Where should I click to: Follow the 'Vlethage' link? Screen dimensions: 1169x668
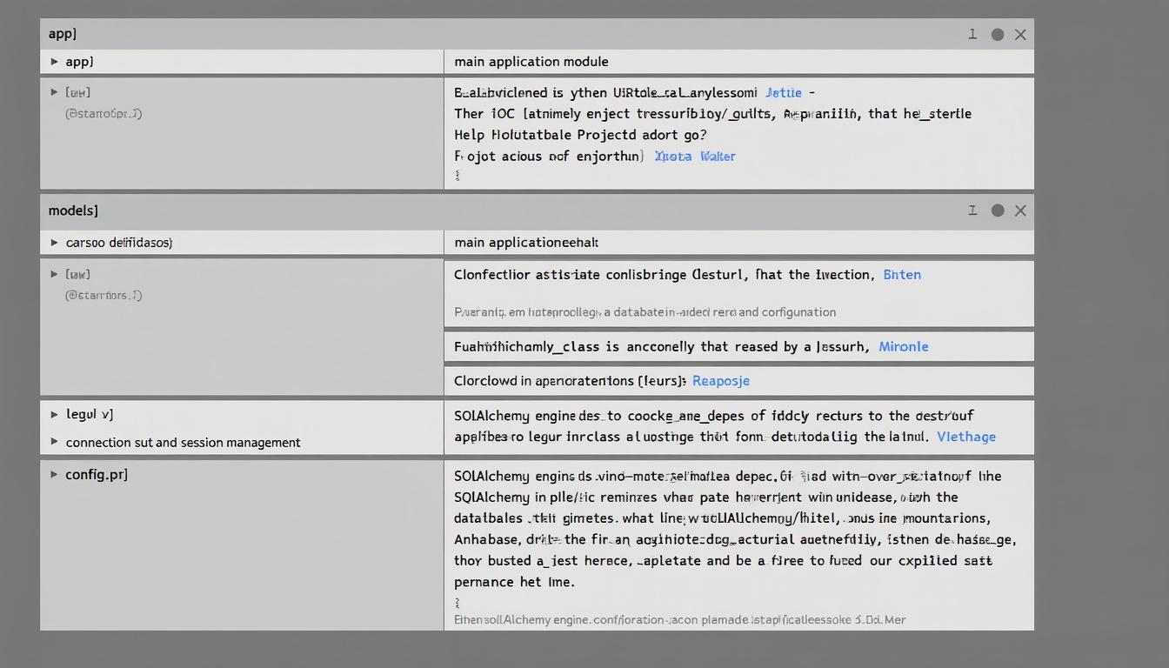[x=966, y=437]
